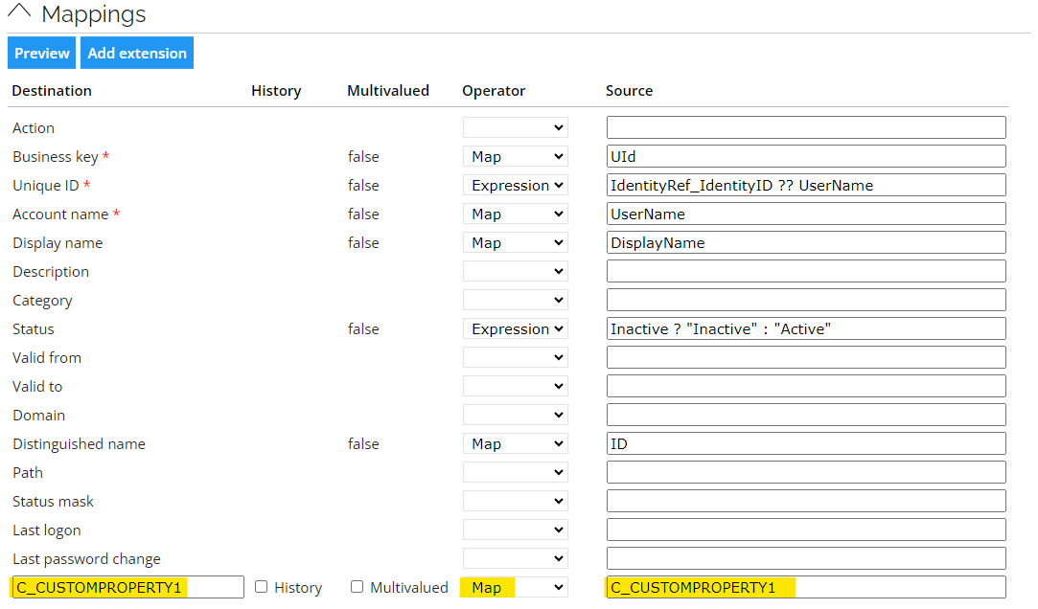Viewport: 1038px width, 609px height.
Task: Click the History column header
Action: coord(276,91)
